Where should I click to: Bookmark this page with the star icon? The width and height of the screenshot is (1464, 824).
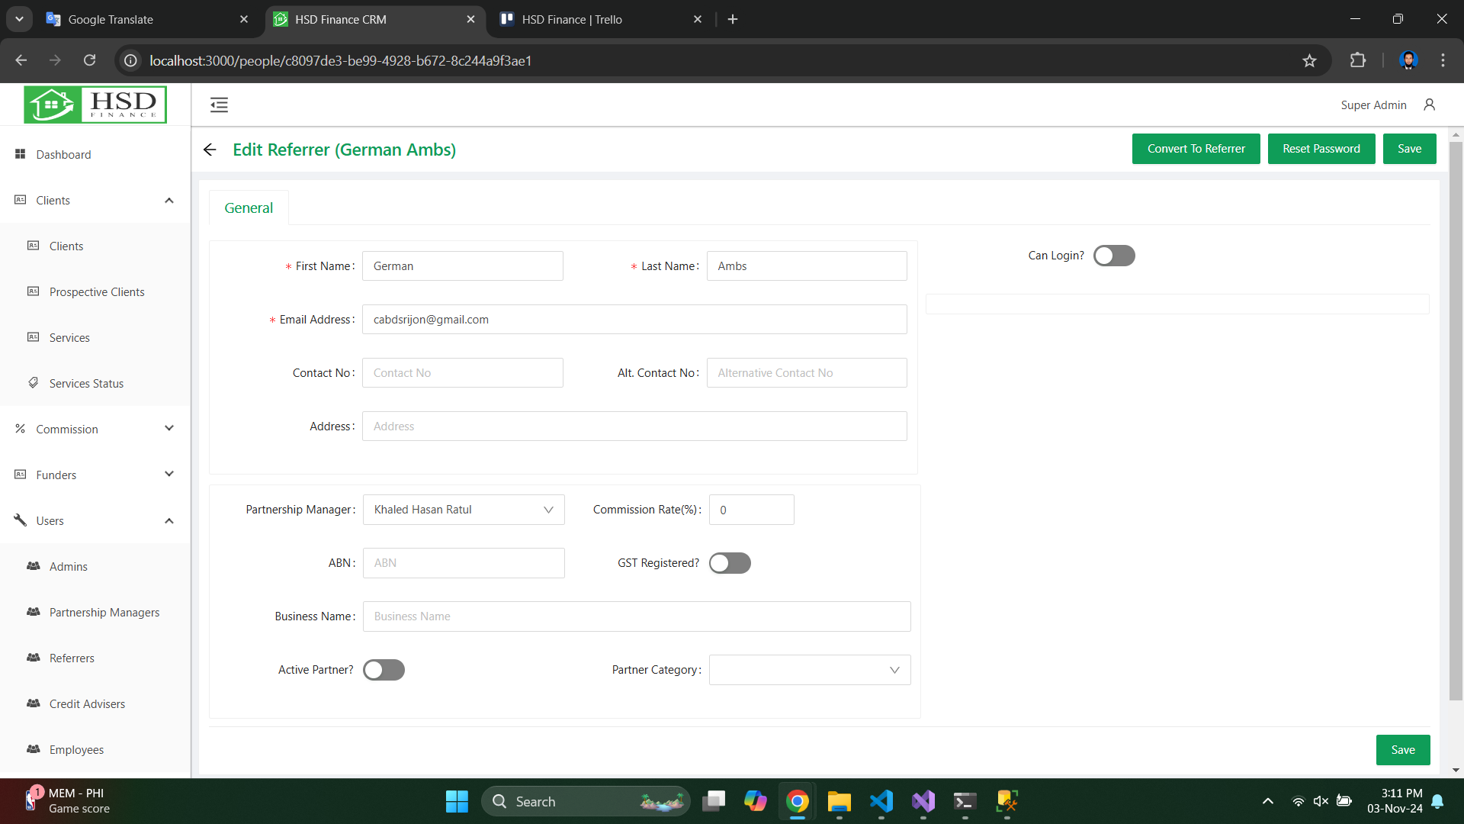tap(1309, 60)
